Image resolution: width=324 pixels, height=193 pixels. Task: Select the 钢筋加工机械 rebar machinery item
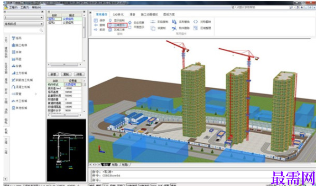tap(22, 80)
